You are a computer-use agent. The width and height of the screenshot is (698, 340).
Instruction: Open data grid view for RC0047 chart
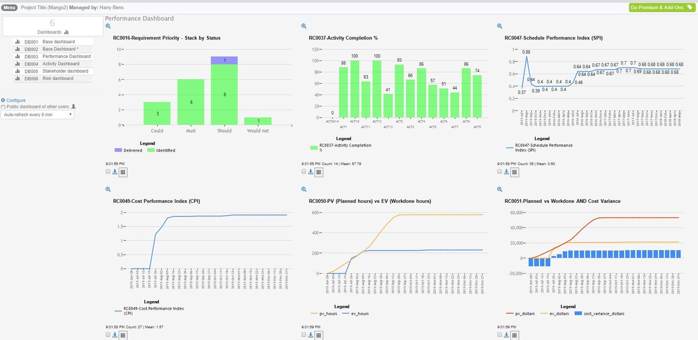click(514, 172)
